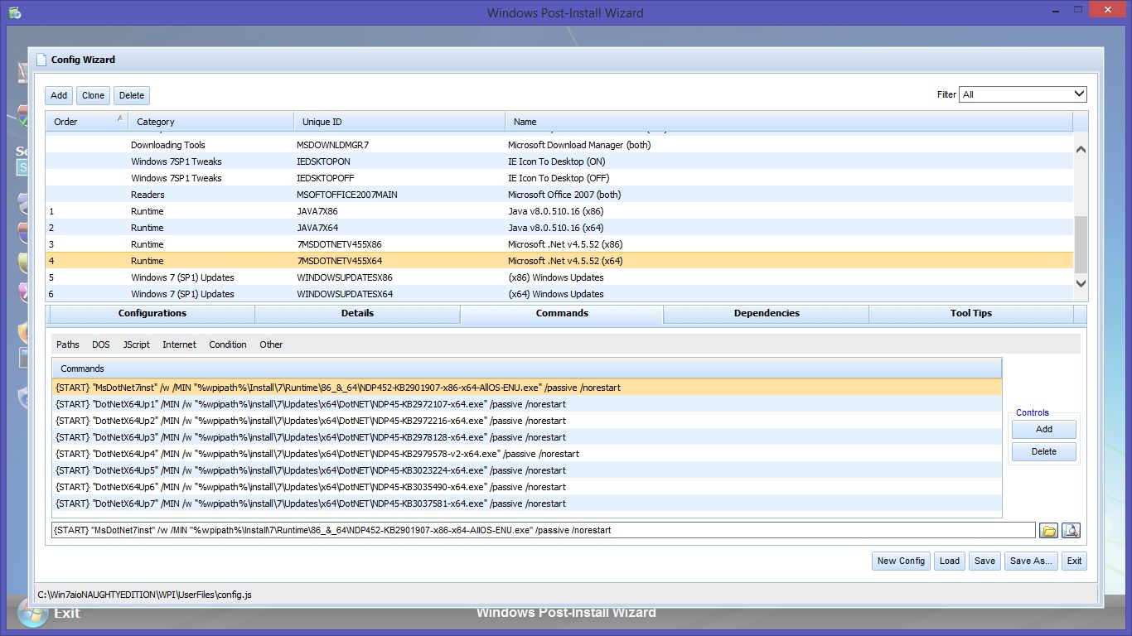
Task: Select the (x86) Windows Updates row
Action: [559, 277]
